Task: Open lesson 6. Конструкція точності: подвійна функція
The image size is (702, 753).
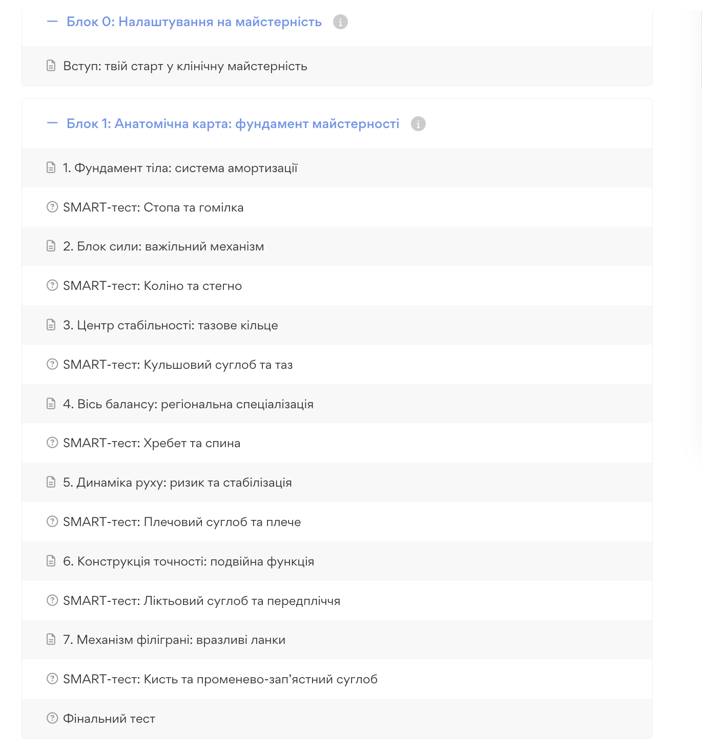Action: (188, 561)
